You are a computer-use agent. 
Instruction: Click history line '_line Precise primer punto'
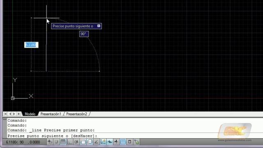62,130
